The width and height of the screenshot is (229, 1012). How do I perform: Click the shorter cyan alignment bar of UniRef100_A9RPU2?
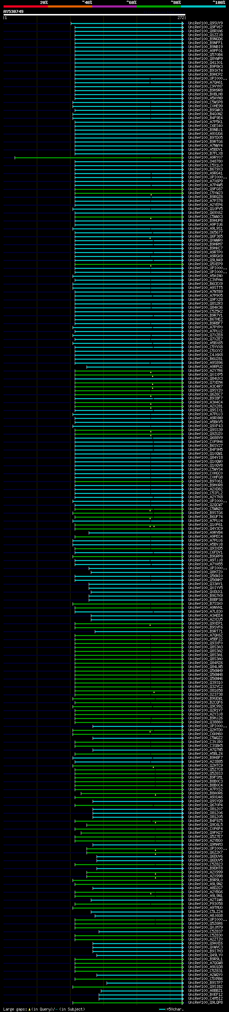[x=135, y=367]
